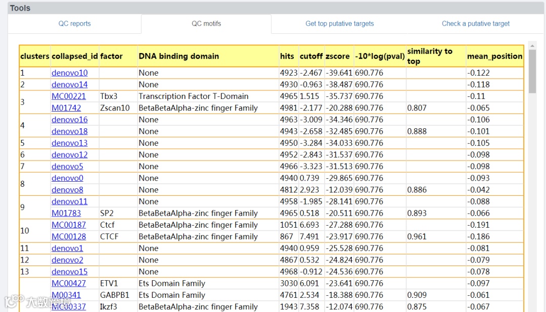Viewport: 546px width, 312px height.
Task: Open the denovo16 link
Action: [69, 120]
